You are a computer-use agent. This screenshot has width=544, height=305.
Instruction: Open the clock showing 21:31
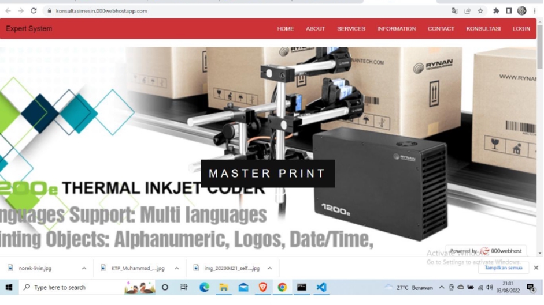(508, 287)
